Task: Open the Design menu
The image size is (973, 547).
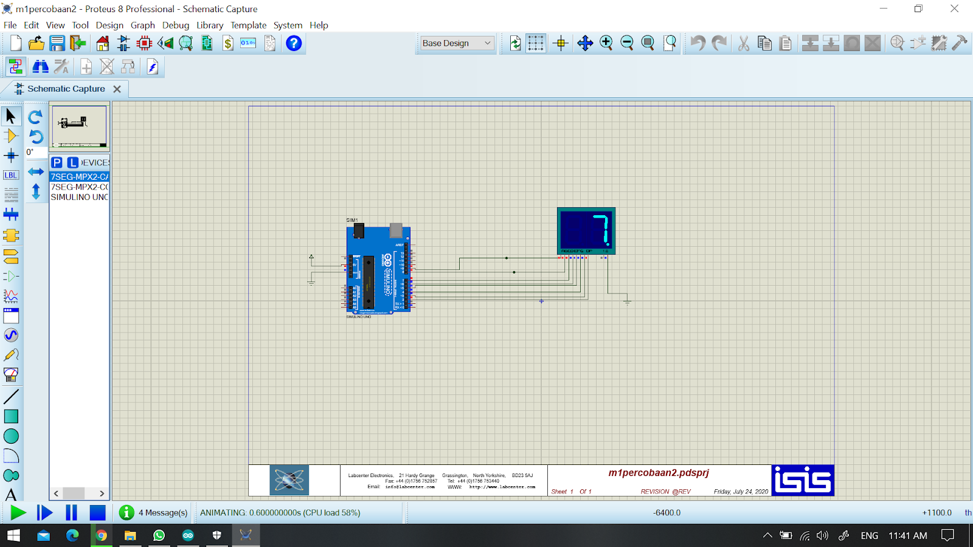Action: click(109, 25)
